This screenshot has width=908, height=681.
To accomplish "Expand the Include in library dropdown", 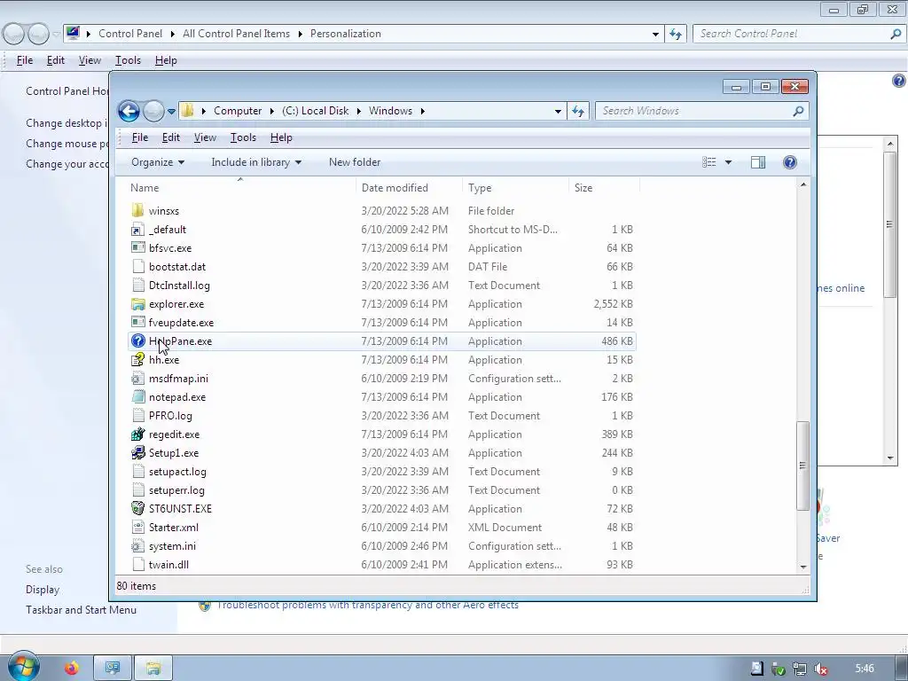I will pyautogui.click(x=256, y=162).
